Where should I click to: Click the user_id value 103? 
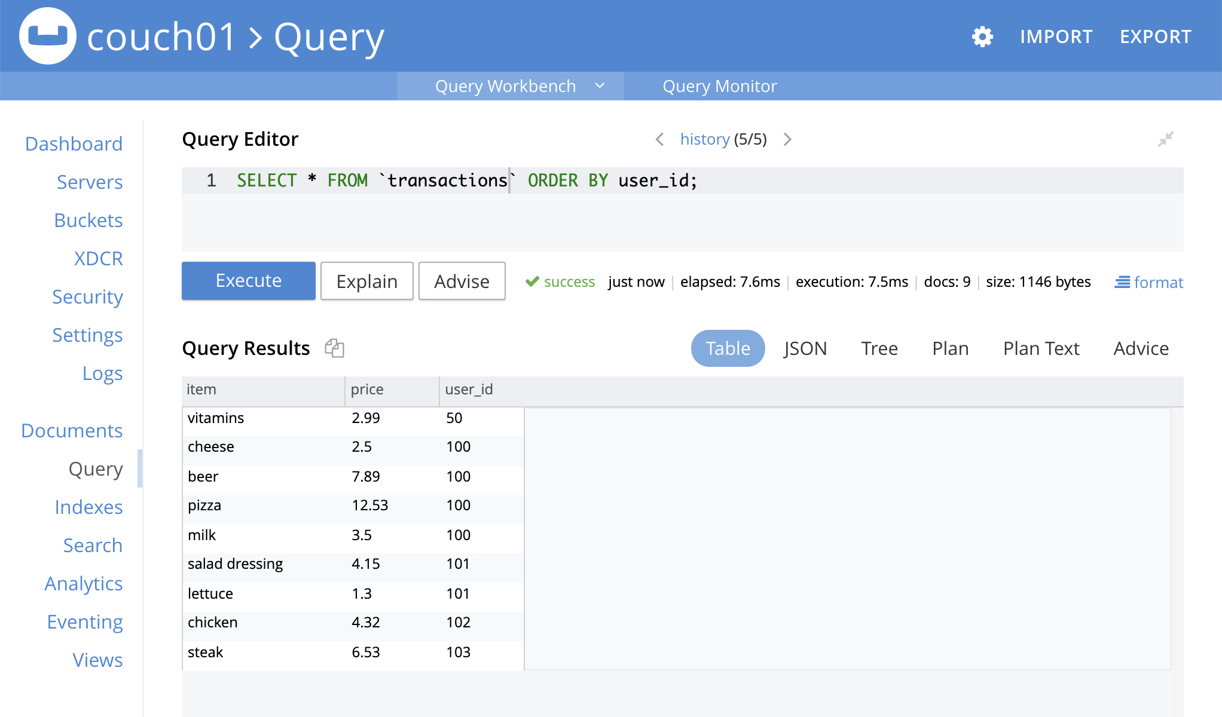pos(459,652)
